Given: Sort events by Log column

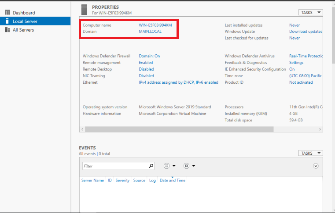Looking at the screenshot, I should pos(152,181).
